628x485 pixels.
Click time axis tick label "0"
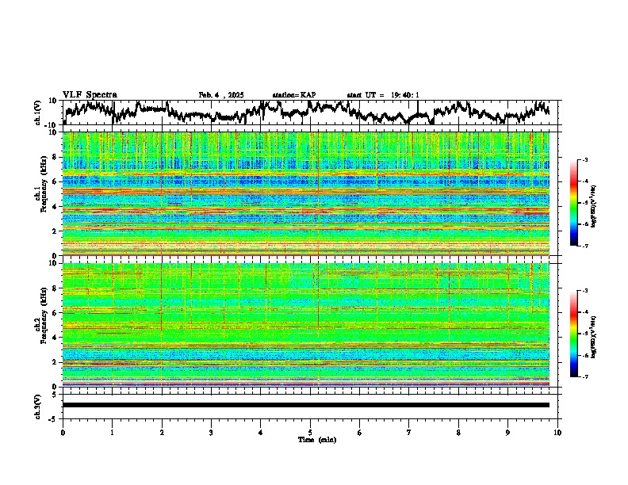click(63, 433)
